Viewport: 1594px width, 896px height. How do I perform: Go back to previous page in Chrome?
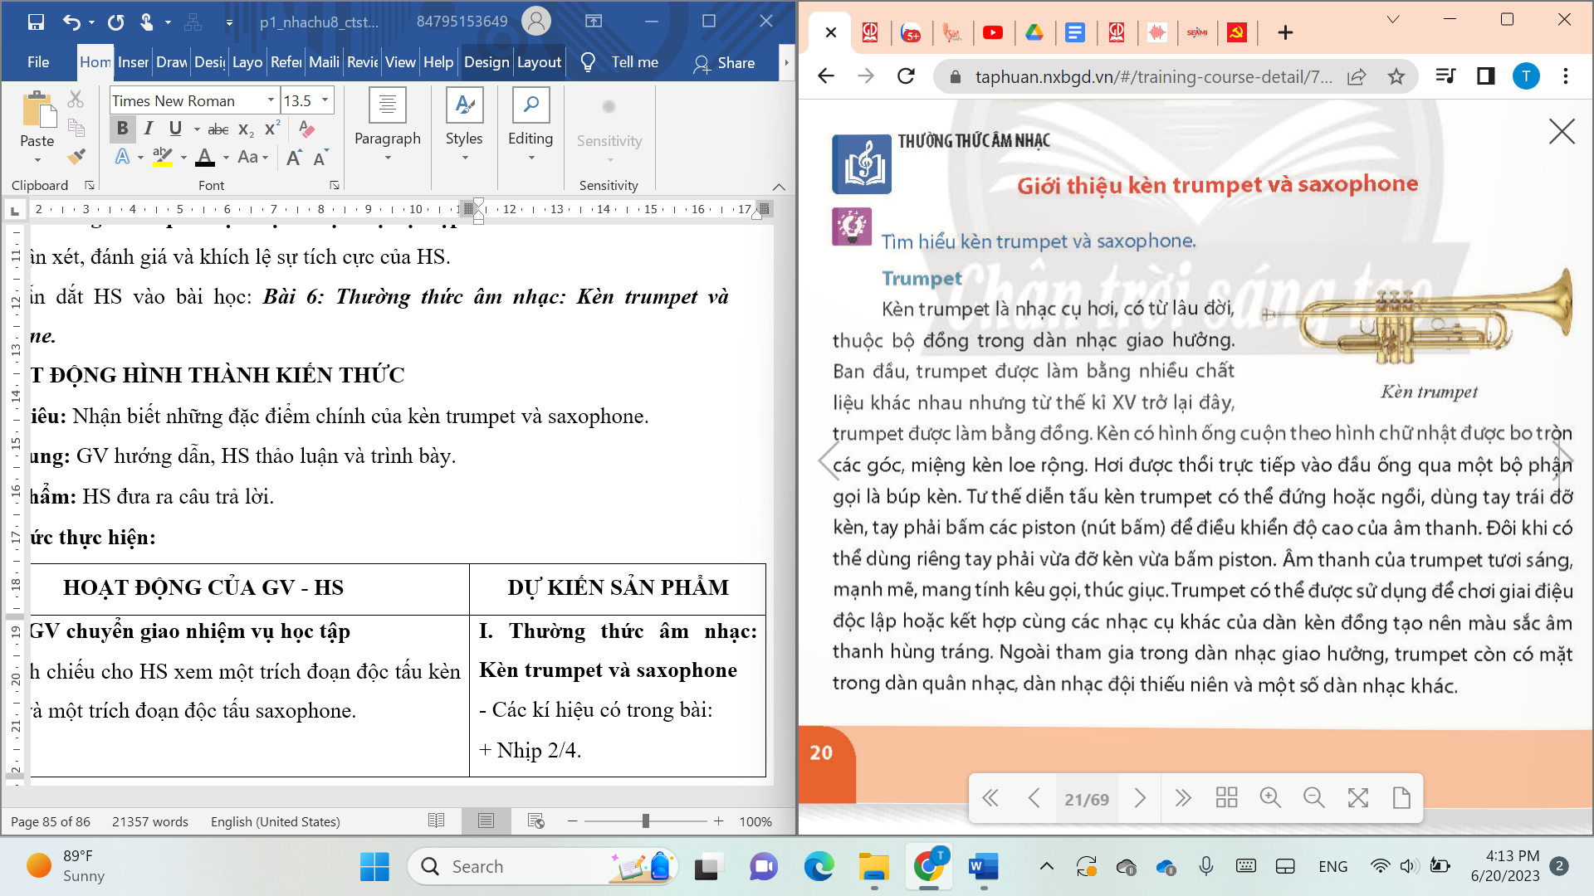(825, 76)
